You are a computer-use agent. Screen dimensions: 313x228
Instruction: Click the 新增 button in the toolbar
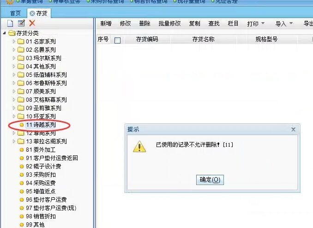[106, 24]
